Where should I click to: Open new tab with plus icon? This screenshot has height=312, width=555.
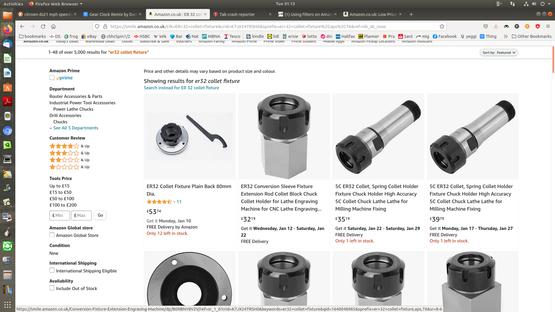pyautogui.click(x=411, y=14)
